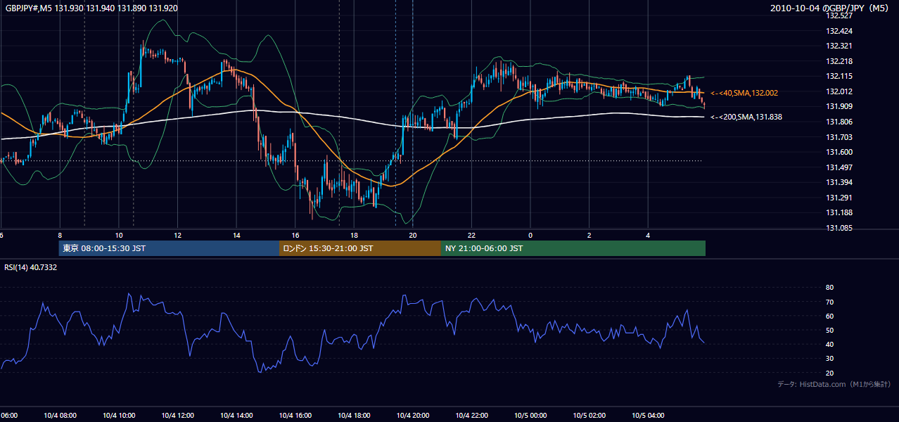
Task: Click price axis value 131.909
Action: coord(839,106)
